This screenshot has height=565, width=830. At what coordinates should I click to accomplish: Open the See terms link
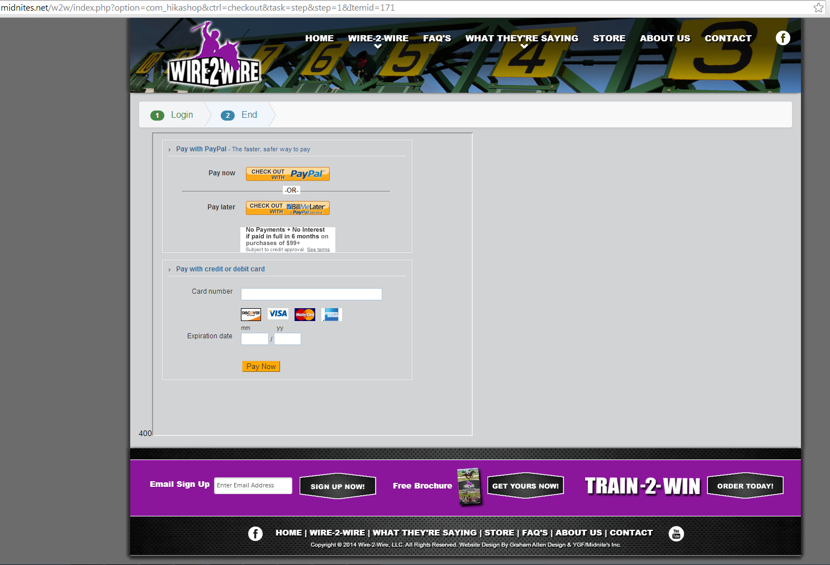[x=318, y=250]
